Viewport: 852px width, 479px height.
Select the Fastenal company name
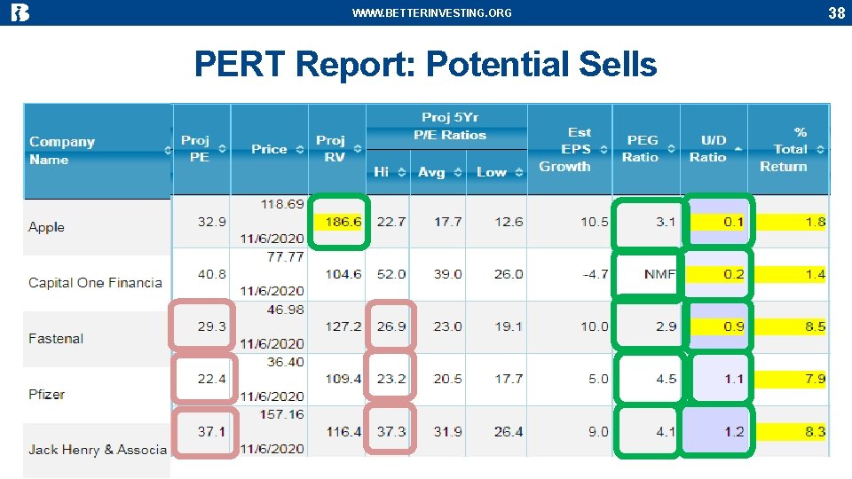tap(56, 338)
